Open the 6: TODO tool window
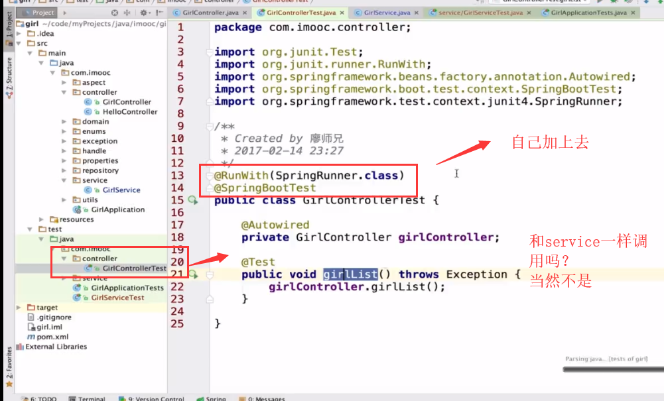Screen dimensions: 664x401 39,398
